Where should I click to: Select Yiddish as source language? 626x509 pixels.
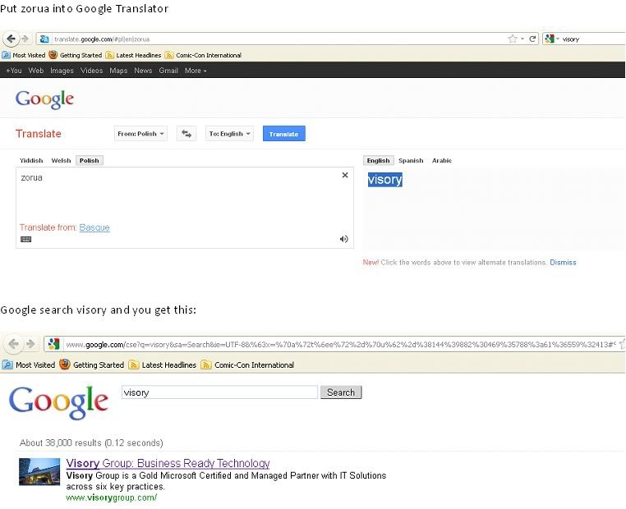tap(31, 160)
